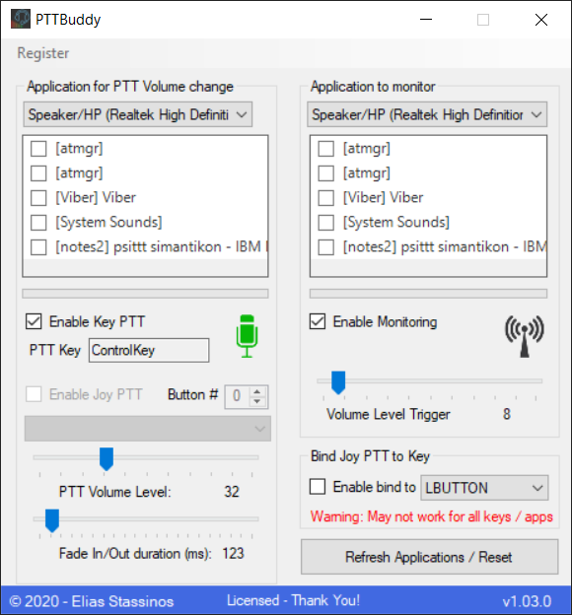
Task: Check the Enable bind to checkbox
Action: (318, 487)
